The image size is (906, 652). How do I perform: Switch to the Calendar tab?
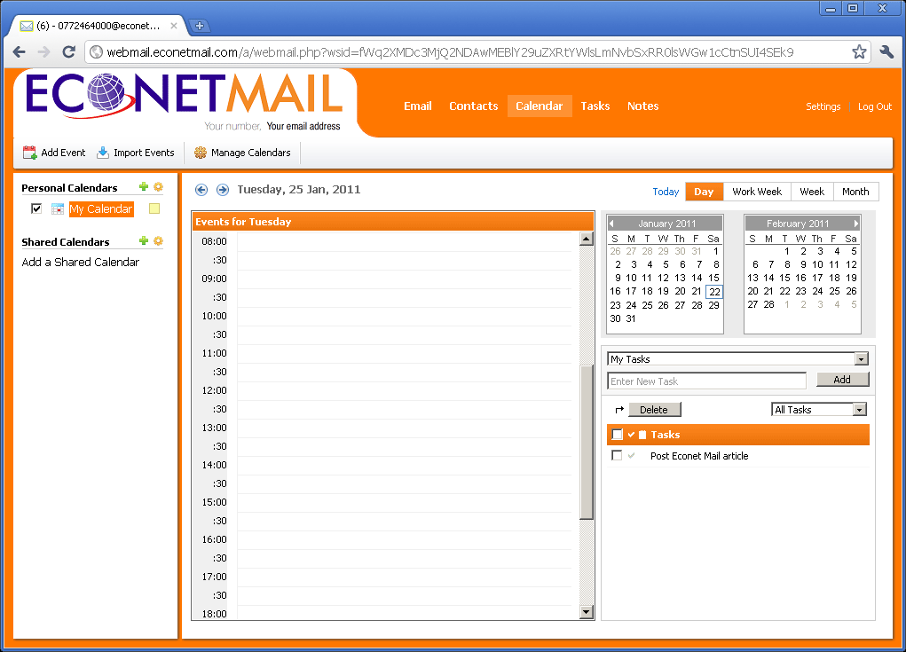(x=540, y=106)
